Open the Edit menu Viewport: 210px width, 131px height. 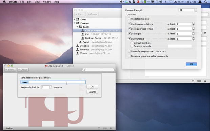(x=29, y=2)
